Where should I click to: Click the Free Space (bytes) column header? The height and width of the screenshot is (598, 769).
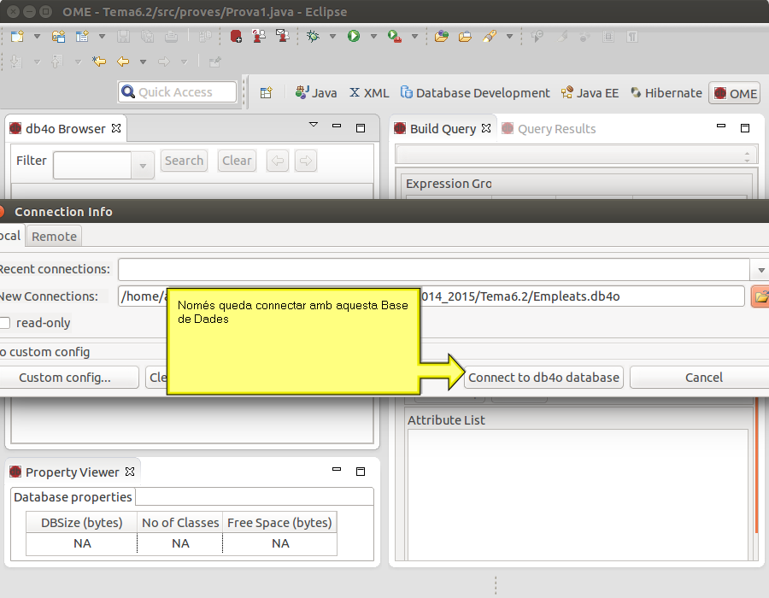point(279,523)
